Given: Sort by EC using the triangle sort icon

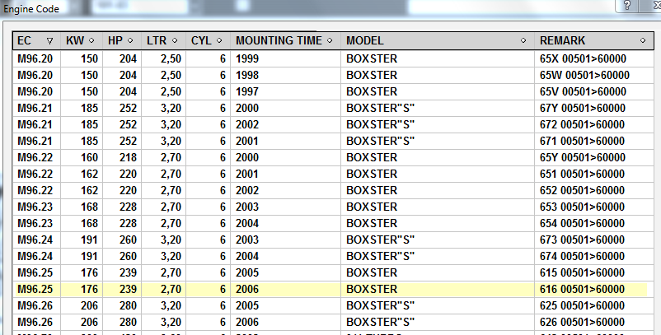Looking at the screenshot, I should click(50, 41).
